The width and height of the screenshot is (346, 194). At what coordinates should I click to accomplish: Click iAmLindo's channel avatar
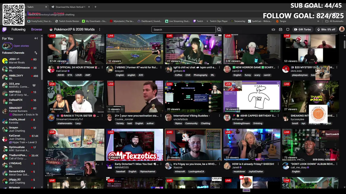(x=286, y=69)
